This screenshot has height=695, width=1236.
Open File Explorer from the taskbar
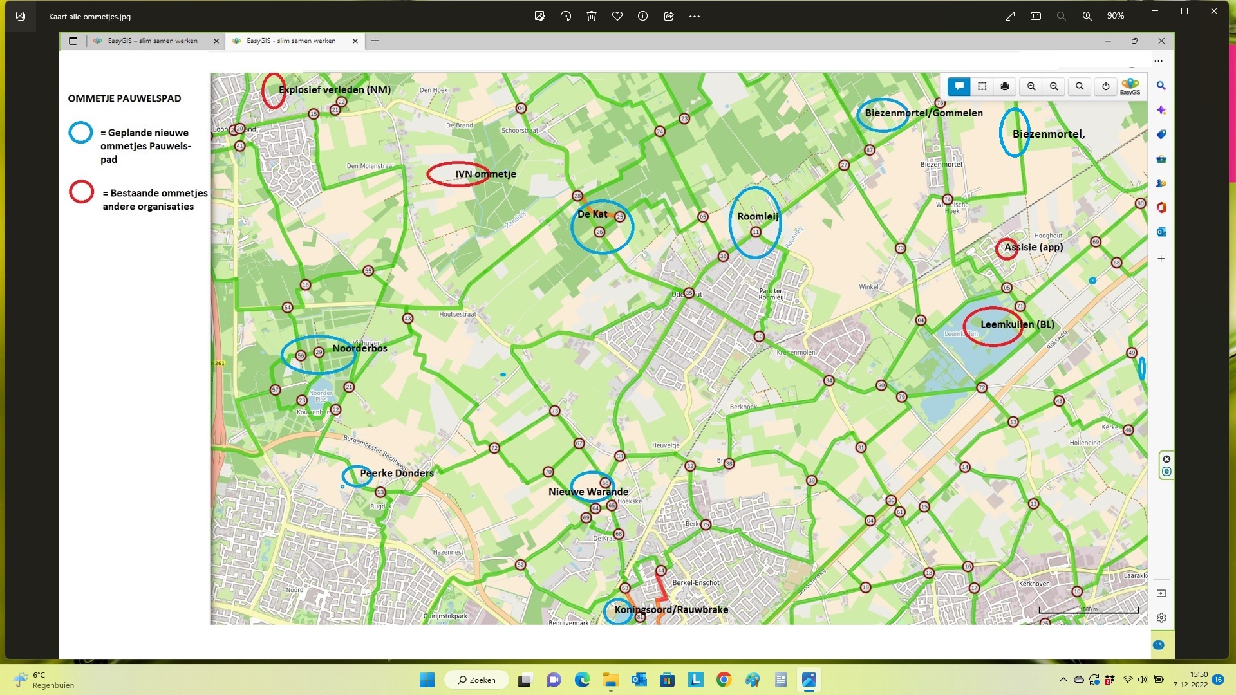coord(610,680)
